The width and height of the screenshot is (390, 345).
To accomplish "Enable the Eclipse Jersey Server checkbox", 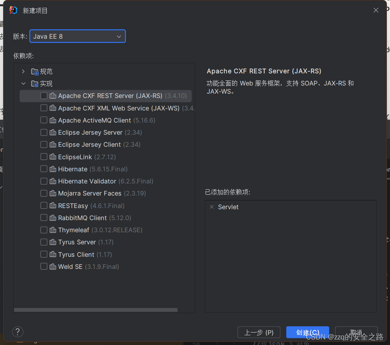I will 44,132.
